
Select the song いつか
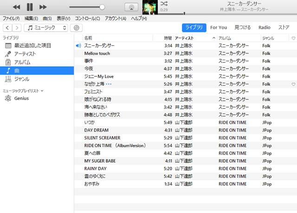(x=90, y=122)
